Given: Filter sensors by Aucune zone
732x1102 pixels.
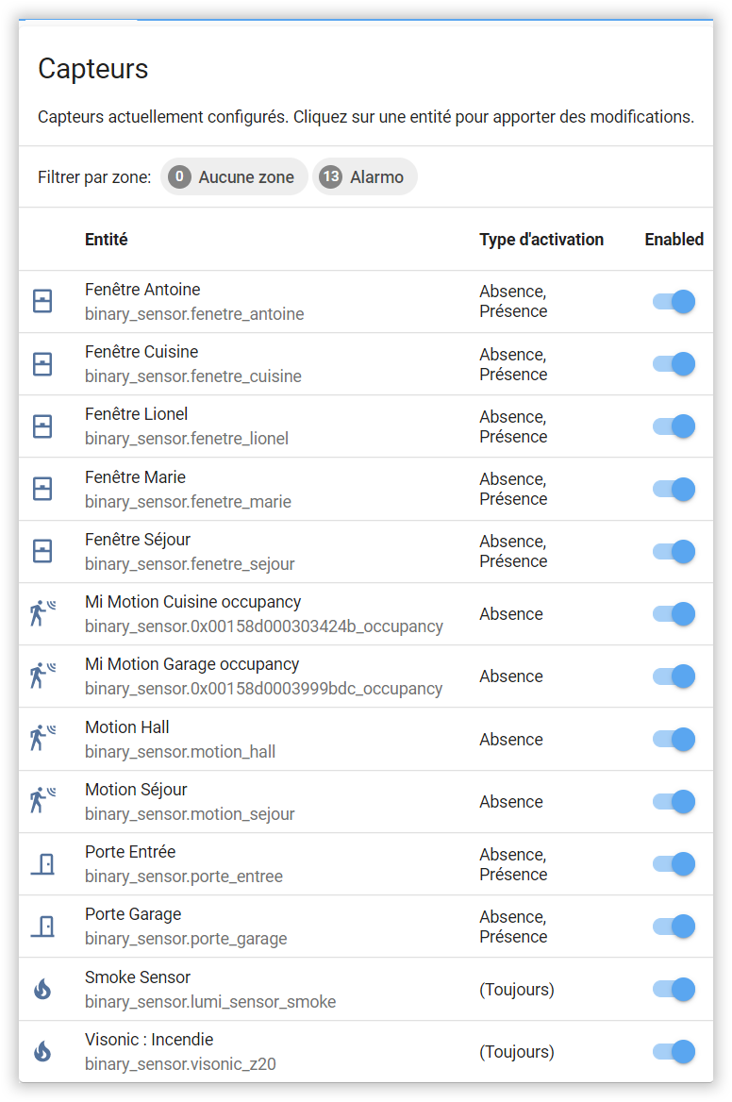Looking at the screenshot, I should pos(234,177).
